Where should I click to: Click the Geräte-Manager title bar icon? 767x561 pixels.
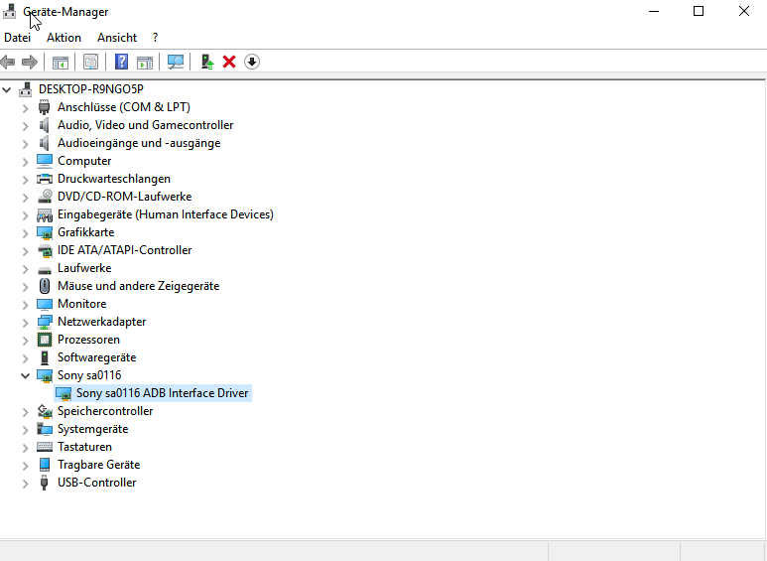(x=9, y=11)
